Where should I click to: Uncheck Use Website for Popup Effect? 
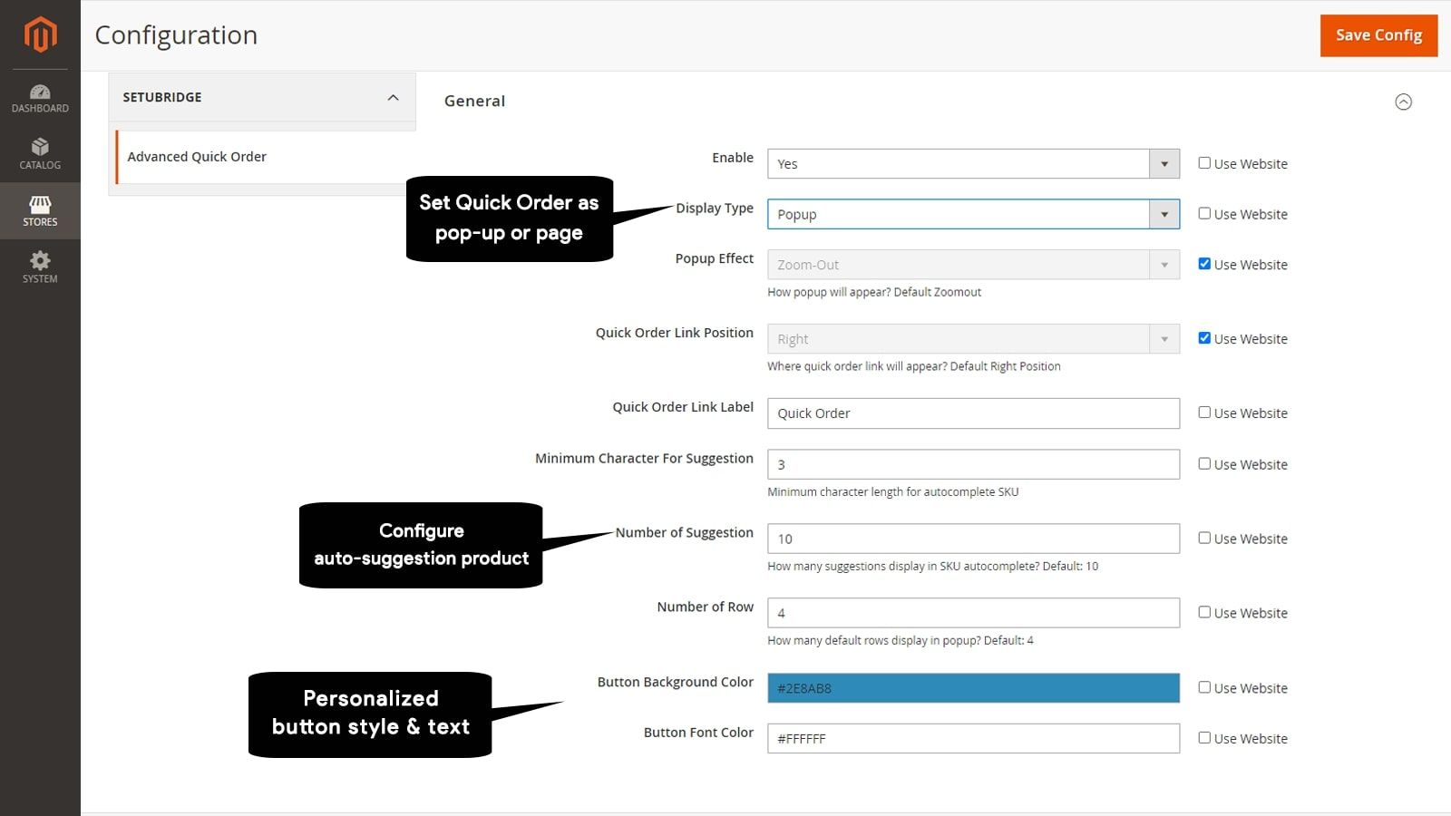1204,264
